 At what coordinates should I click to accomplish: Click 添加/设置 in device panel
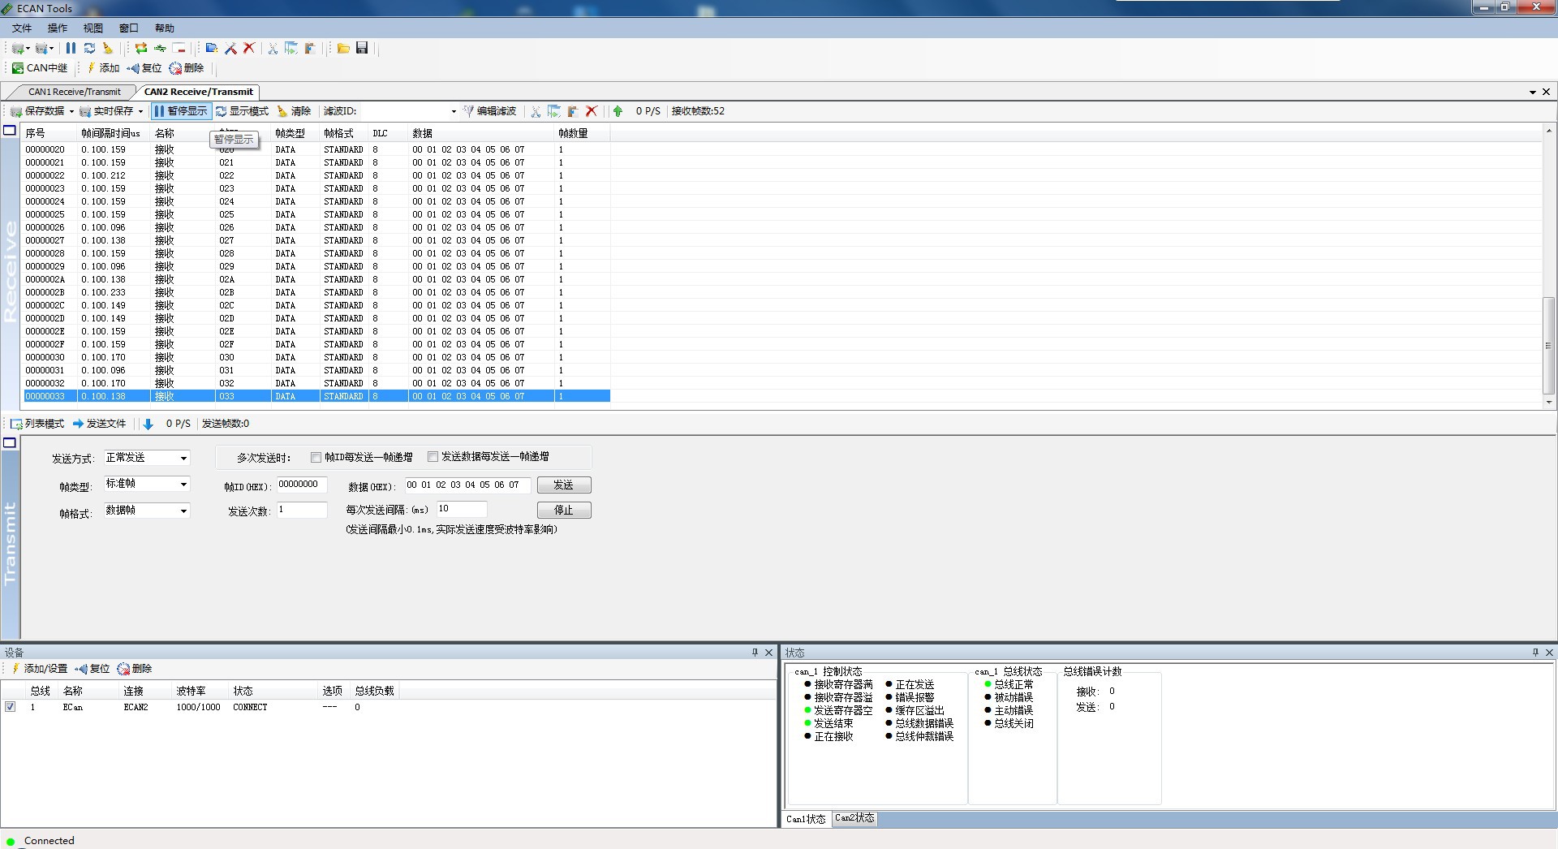[x=39, y=669]
